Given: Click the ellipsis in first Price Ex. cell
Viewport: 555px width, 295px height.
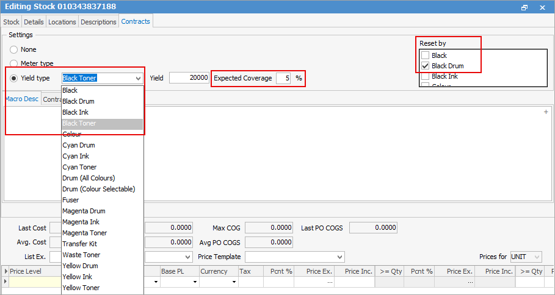Looking at the screenshot, I should tap(330, 282).
